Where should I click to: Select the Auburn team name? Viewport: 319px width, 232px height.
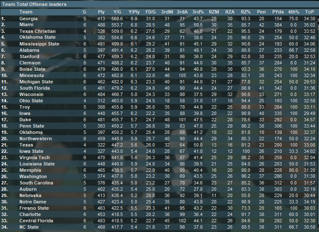click(x=28, y=189)
